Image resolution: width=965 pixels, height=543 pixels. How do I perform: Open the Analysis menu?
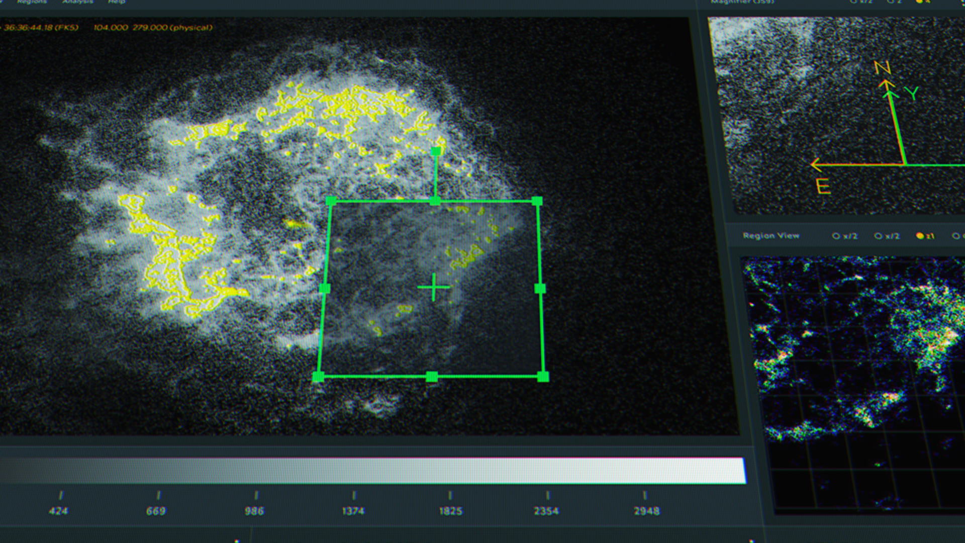click(78, 2)
